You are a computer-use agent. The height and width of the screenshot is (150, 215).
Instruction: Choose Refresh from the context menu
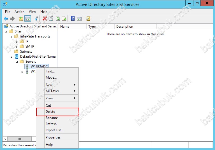tap(57, 124)
